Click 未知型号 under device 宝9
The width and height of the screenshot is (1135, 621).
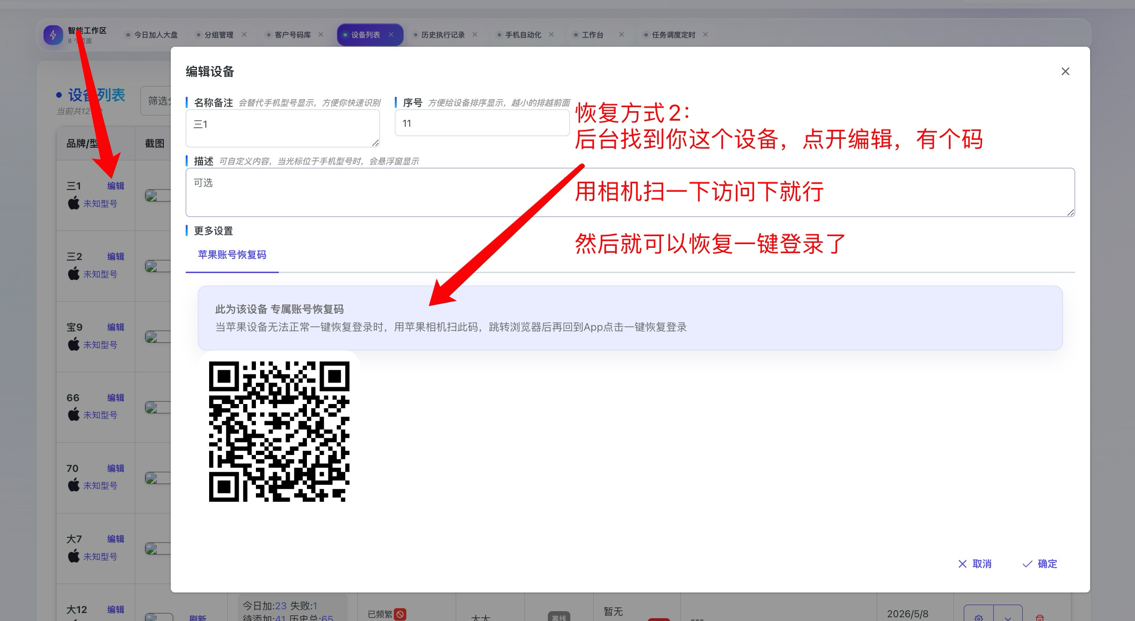click(x=100, y=345)
